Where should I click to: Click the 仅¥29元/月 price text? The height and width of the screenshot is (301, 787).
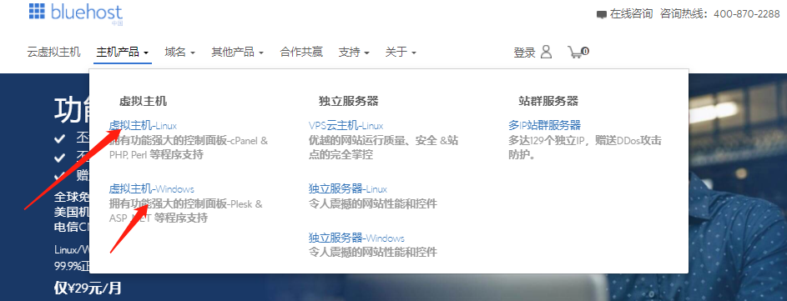(x=88, y=288)
